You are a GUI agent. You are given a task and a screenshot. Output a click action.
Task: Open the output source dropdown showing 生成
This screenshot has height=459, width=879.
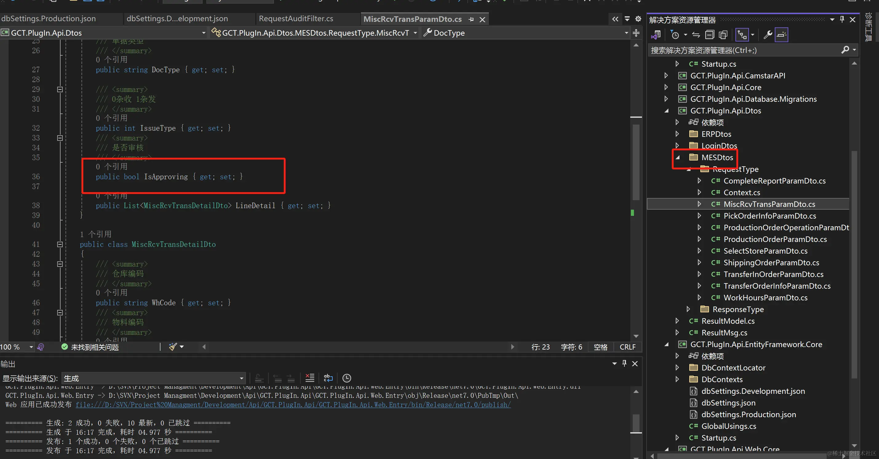click(x=153, y=378)
